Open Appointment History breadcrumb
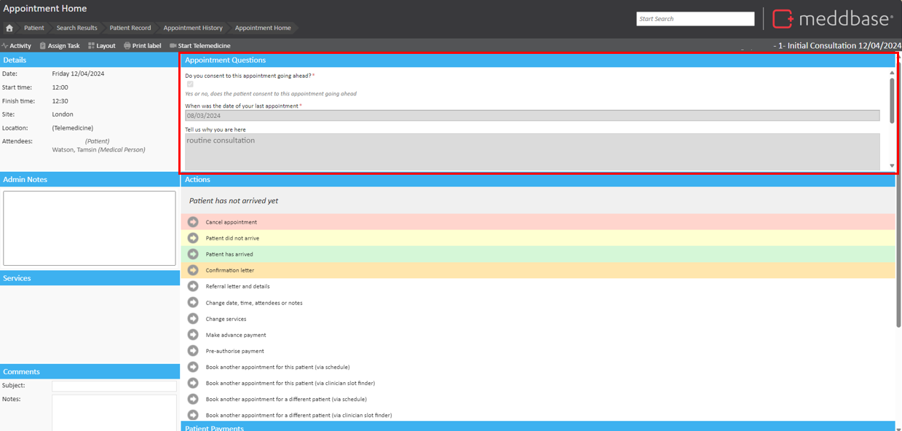The height and width of the screenshot is (431, 902). point(193,28)
